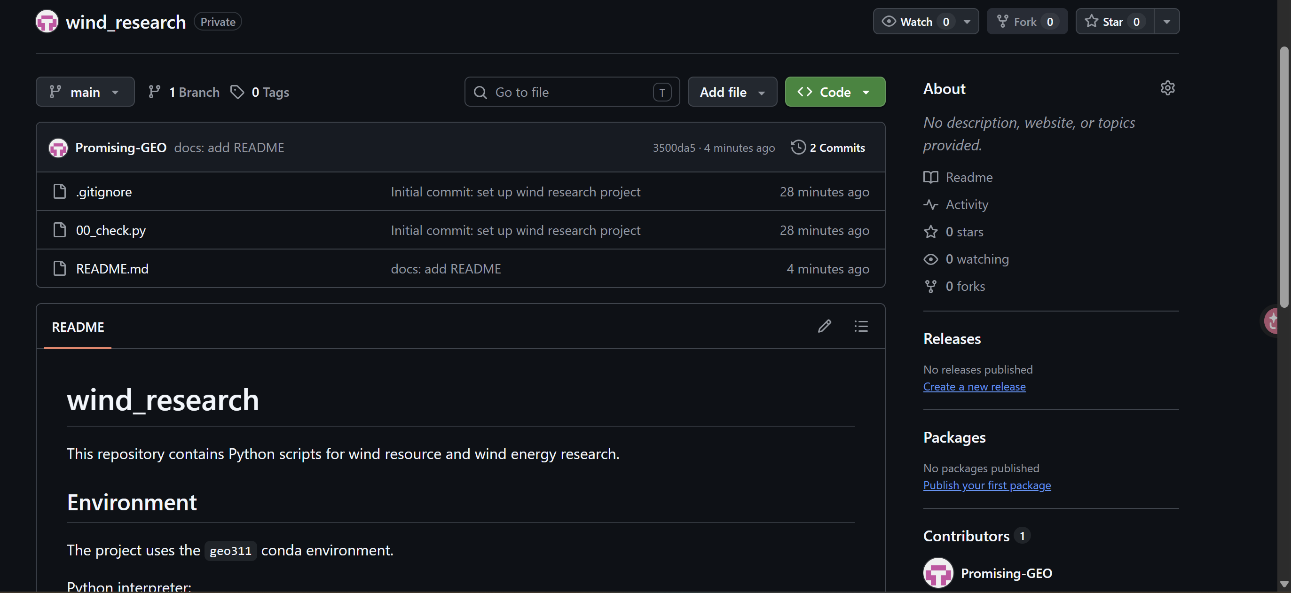This screenshot has height=593, width=1291.
Task: Click the 4 minutes ago timestamp for README.md
Action: 828,268
